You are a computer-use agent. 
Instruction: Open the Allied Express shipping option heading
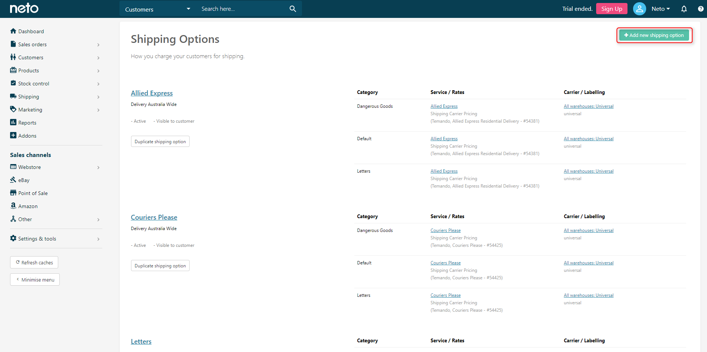(x=152, y=93)
